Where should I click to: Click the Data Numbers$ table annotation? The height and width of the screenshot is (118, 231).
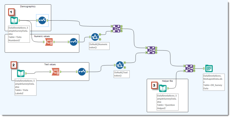point(19,34)
